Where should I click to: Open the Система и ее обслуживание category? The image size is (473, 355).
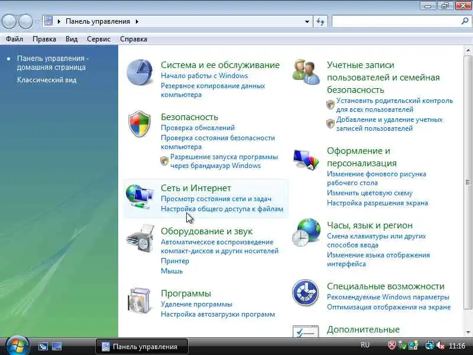220,65
